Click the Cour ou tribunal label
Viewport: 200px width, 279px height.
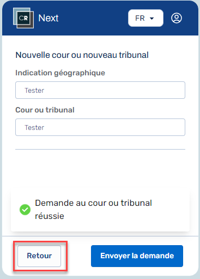pos(45,110)
